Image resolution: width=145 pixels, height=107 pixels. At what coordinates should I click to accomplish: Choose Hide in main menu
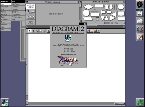click(6, 27)
